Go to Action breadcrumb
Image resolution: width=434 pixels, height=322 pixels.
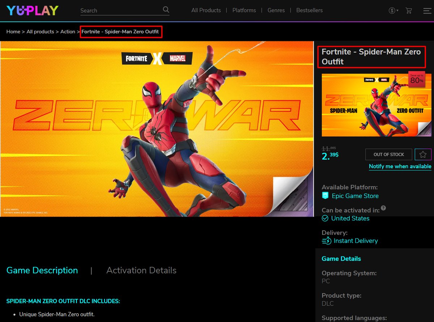68,32
